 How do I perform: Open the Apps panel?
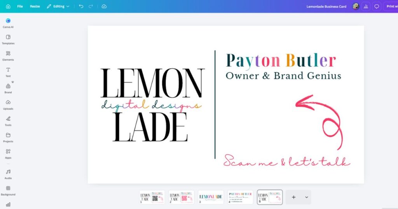pyautogui.click(x=8, y=154)
